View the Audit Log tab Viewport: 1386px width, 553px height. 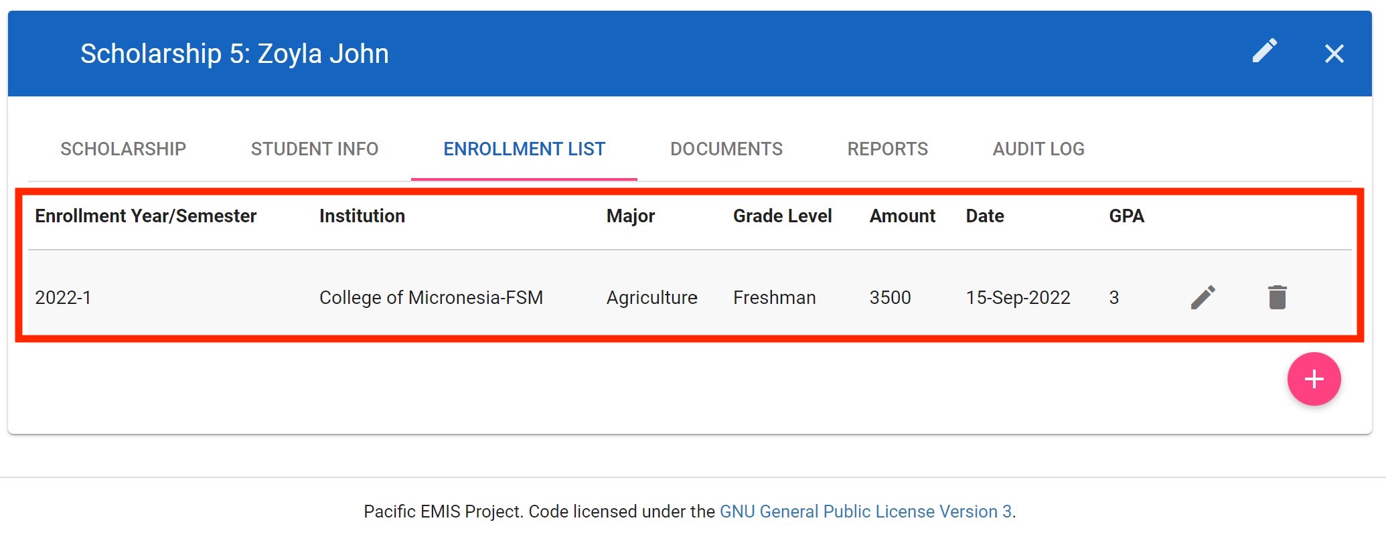(1038, 149)
